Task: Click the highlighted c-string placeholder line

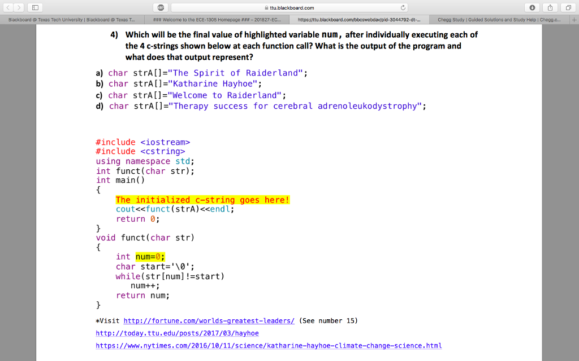Action: (202, 200)
